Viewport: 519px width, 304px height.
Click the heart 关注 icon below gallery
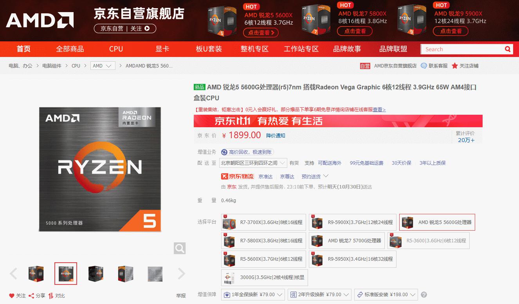(12, 296)
